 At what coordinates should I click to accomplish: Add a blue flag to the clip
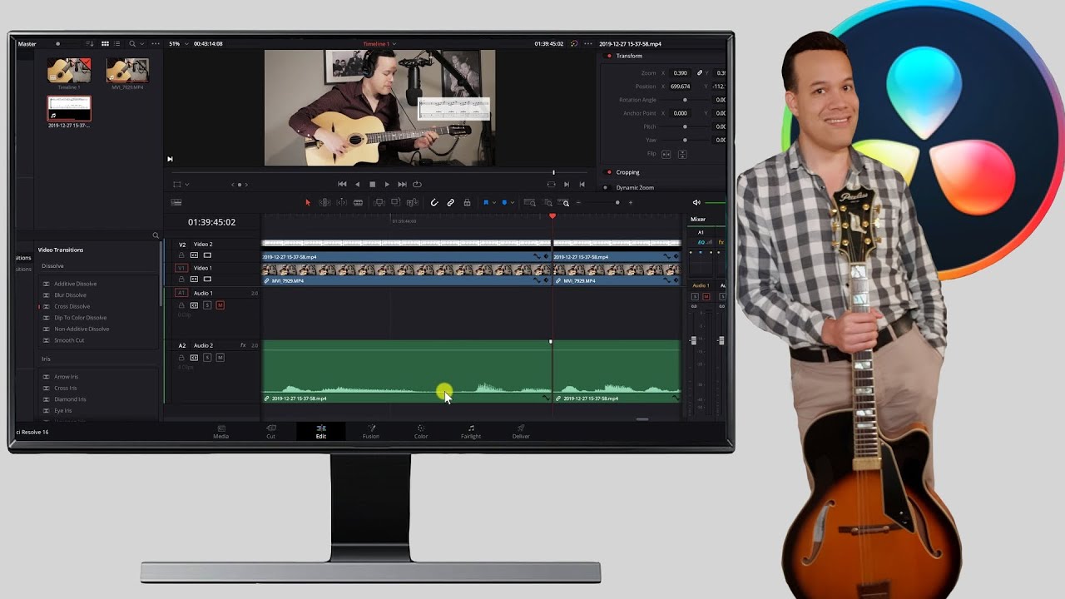(486, 203)
